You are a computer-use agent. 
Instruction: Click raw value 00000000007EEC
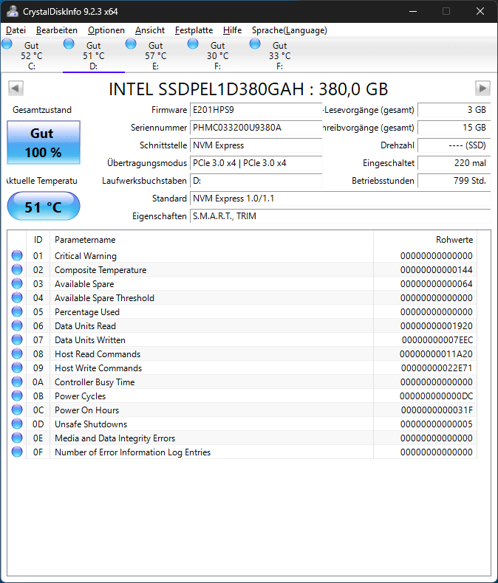tap(437, 339)
